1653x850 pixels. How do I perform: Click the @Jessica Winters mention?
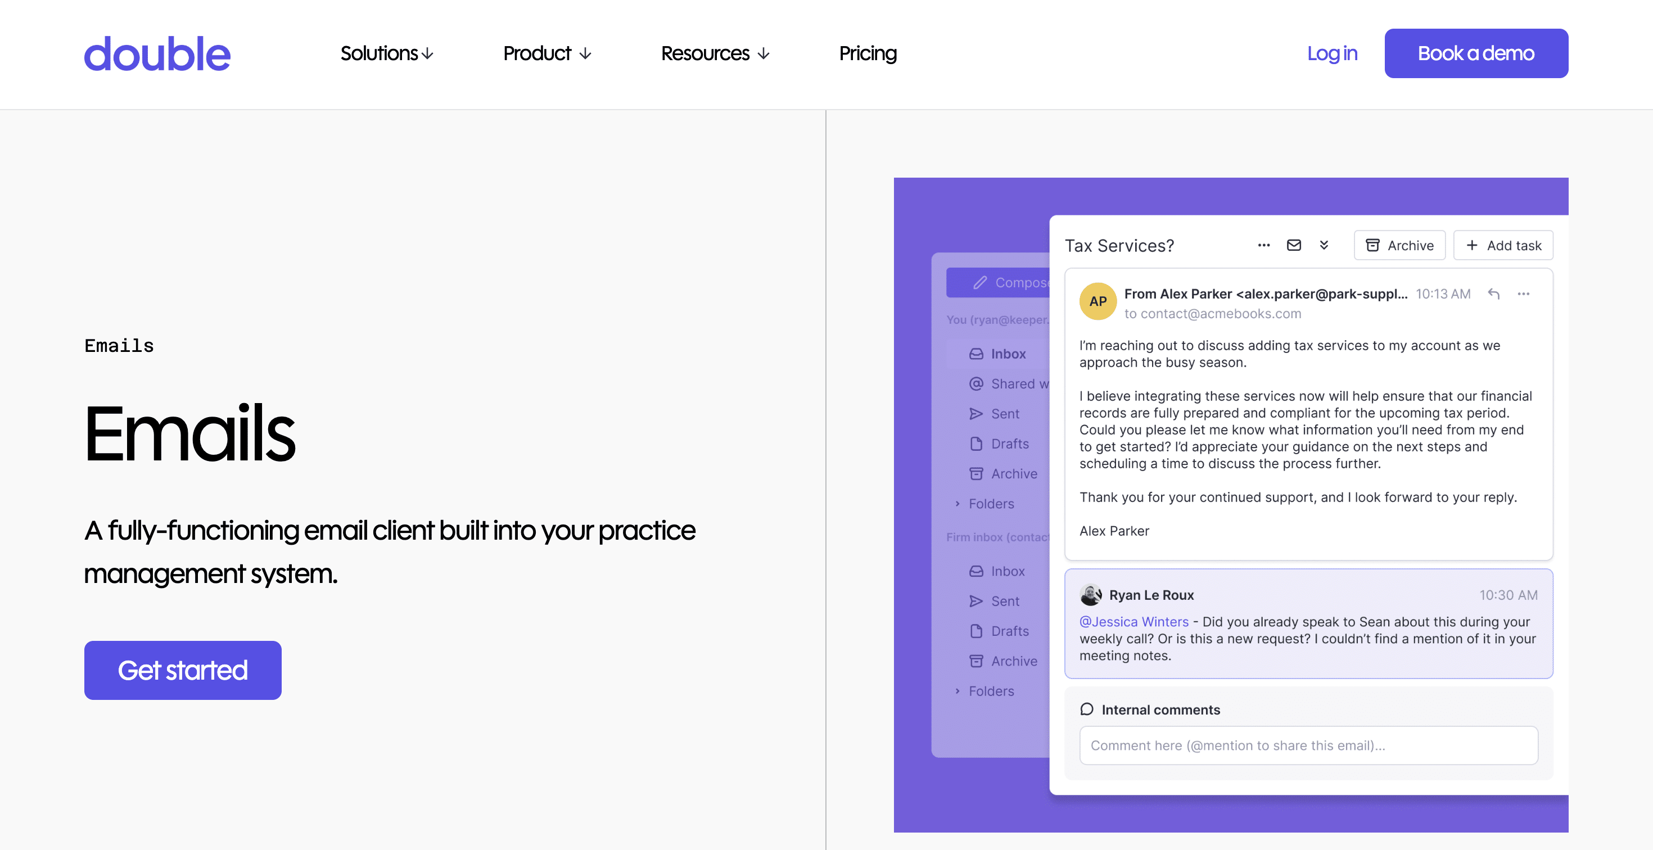click(x=1134, y=622)
